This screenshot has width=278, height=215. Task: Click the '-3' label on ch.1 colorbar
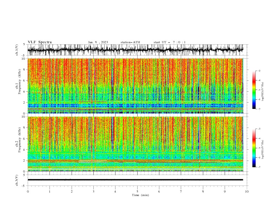point(259,71)
